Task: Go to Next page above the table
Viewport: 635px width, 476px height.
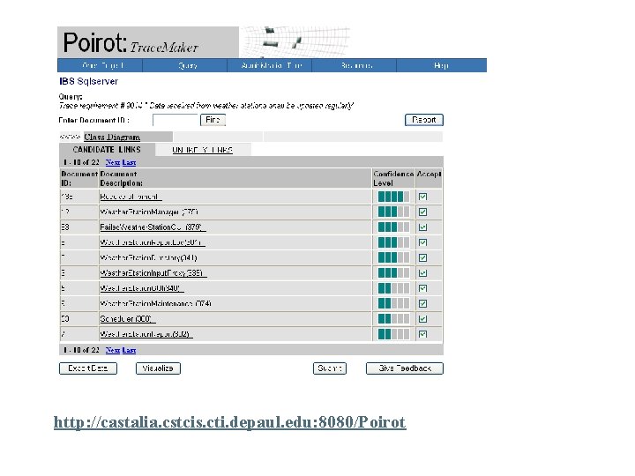Action: point(113,163)
